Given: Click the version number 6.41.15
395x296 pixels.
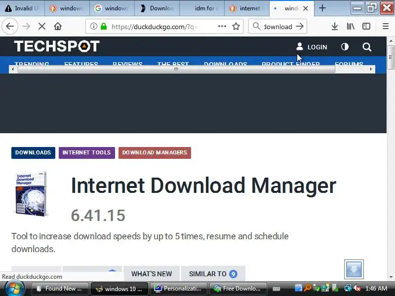Looking at the screenshot, I should (x=98, y=216).
